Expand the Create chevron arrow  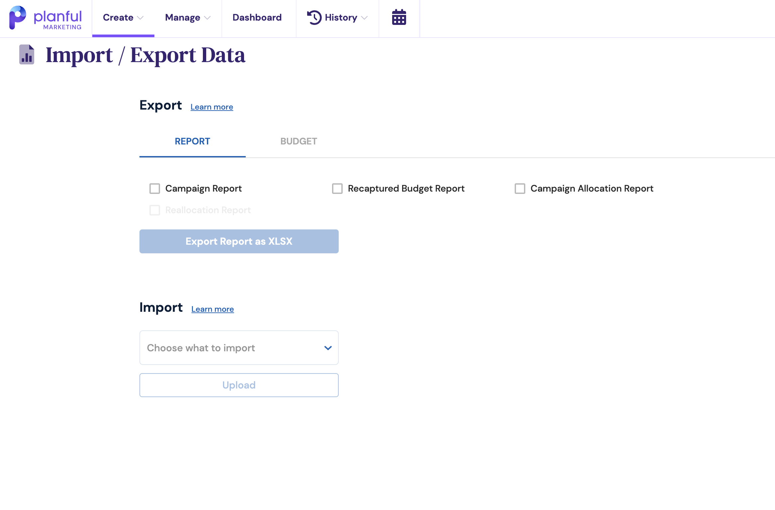coord(140,18)
